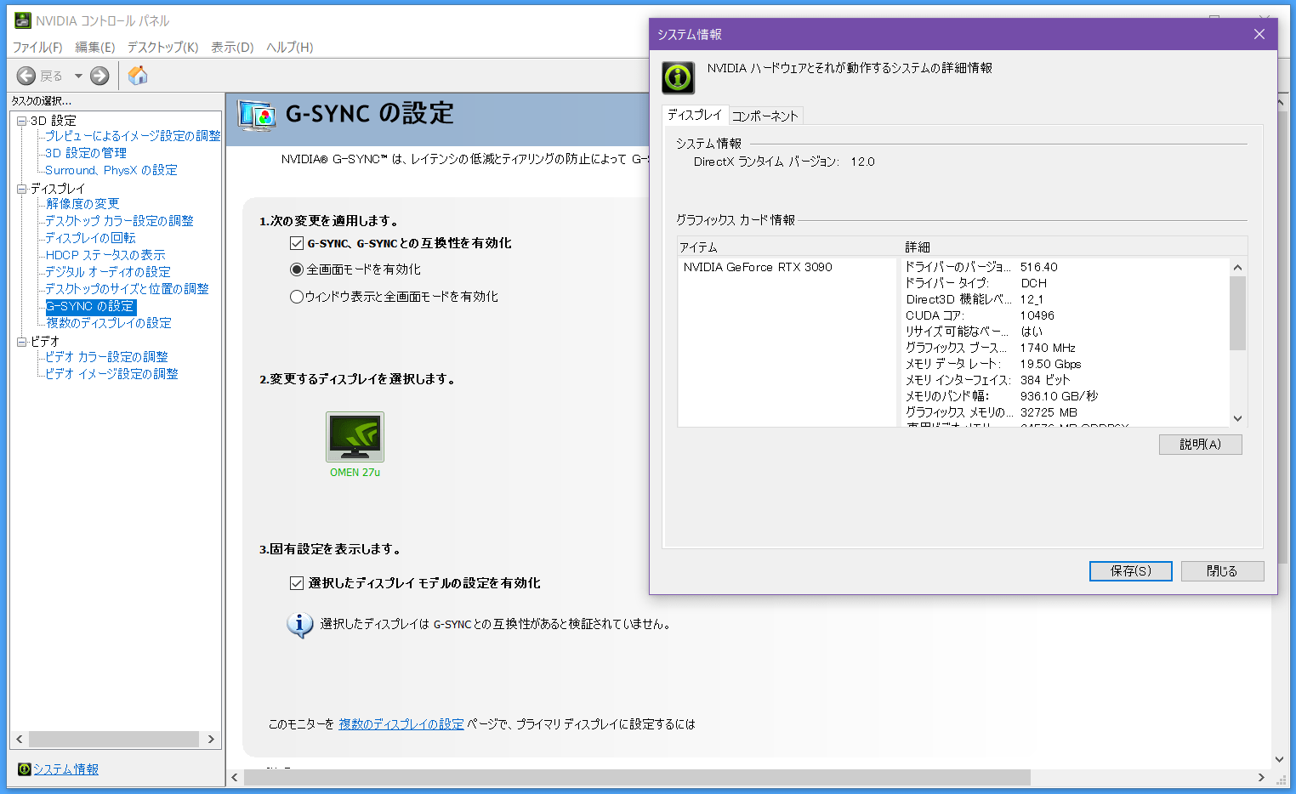Open the ヘルプ(H) menu
The height and width of the screenshot is (794, 1296).
pos(290,47)
